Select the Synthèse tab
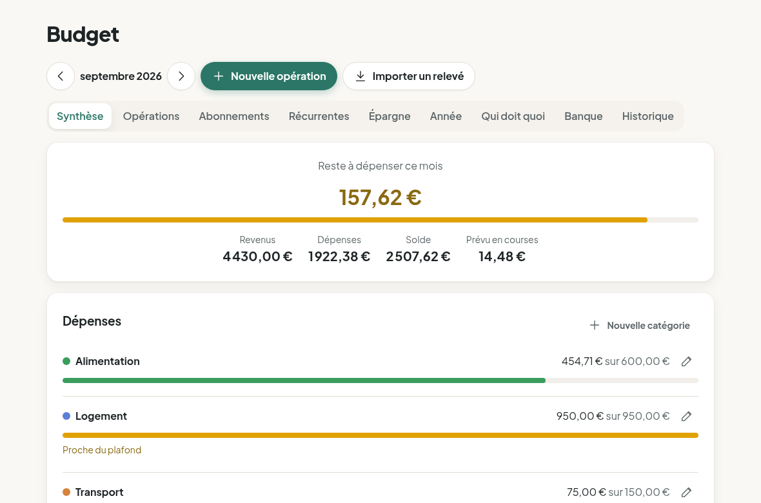This screenshot has width=761, height=503. click(x=80, y=116)
